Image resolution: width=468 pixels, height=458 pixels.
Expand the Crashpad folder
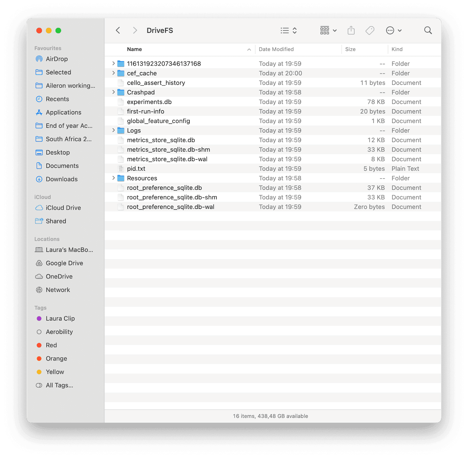[x=113, y=92]
